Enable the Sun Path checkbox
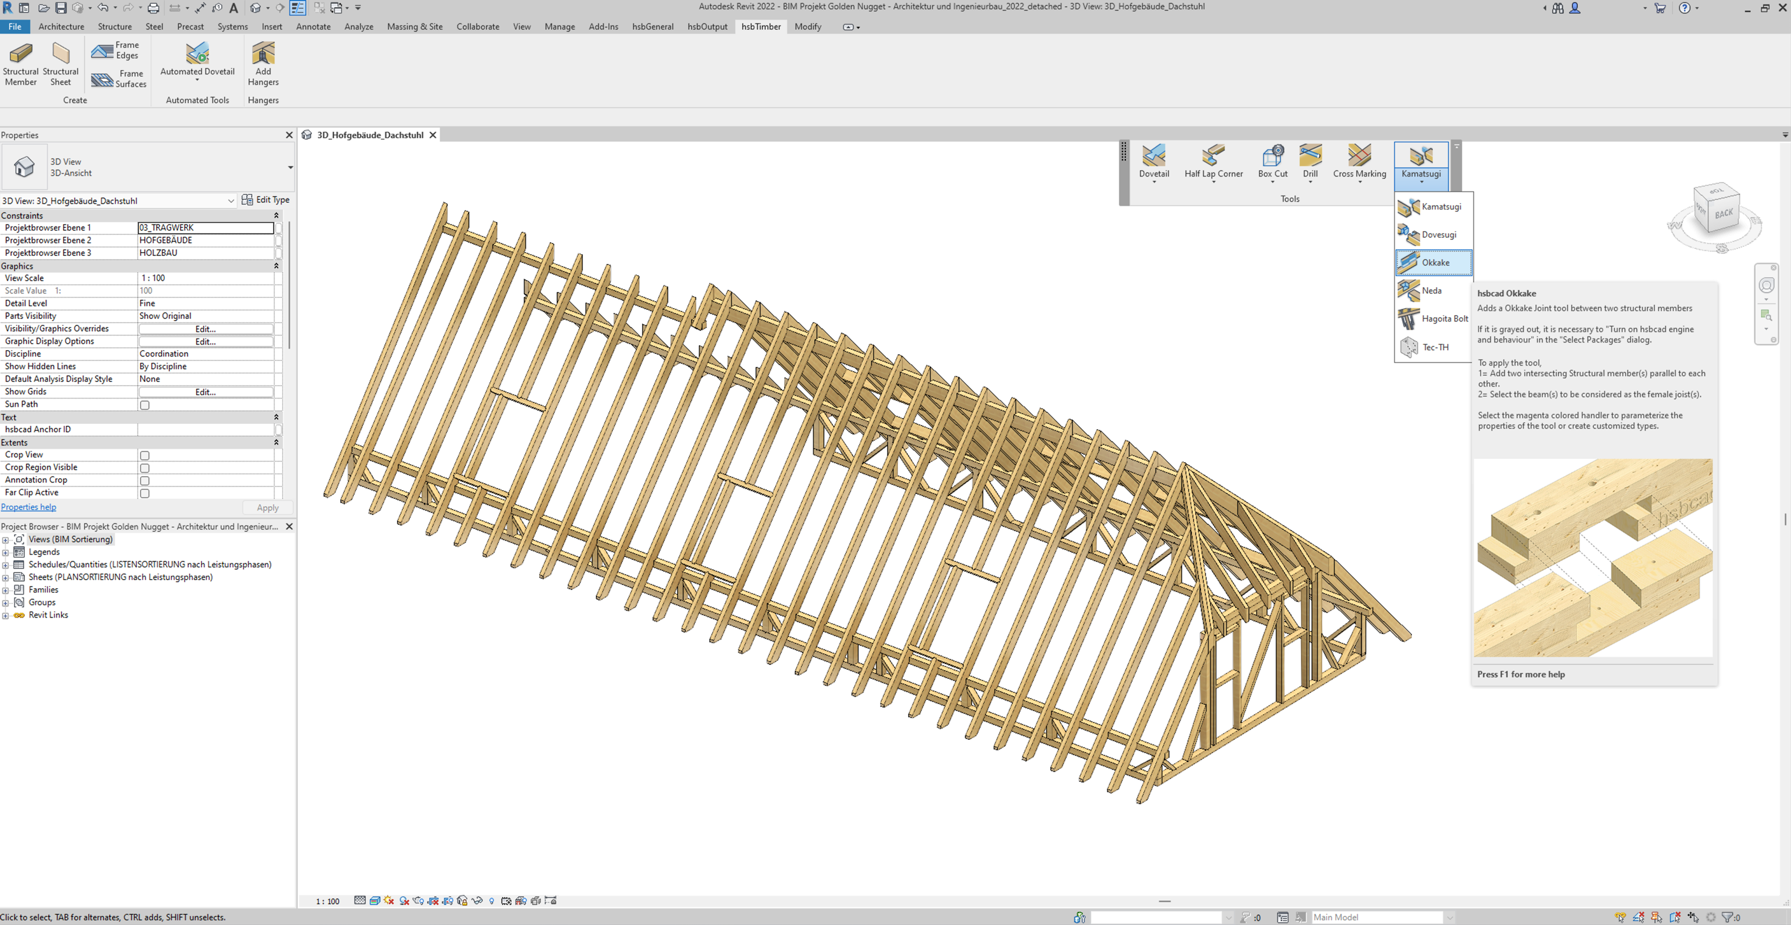Image resolution: width=1791 pixels, height=925 pixels. [144, 405]
